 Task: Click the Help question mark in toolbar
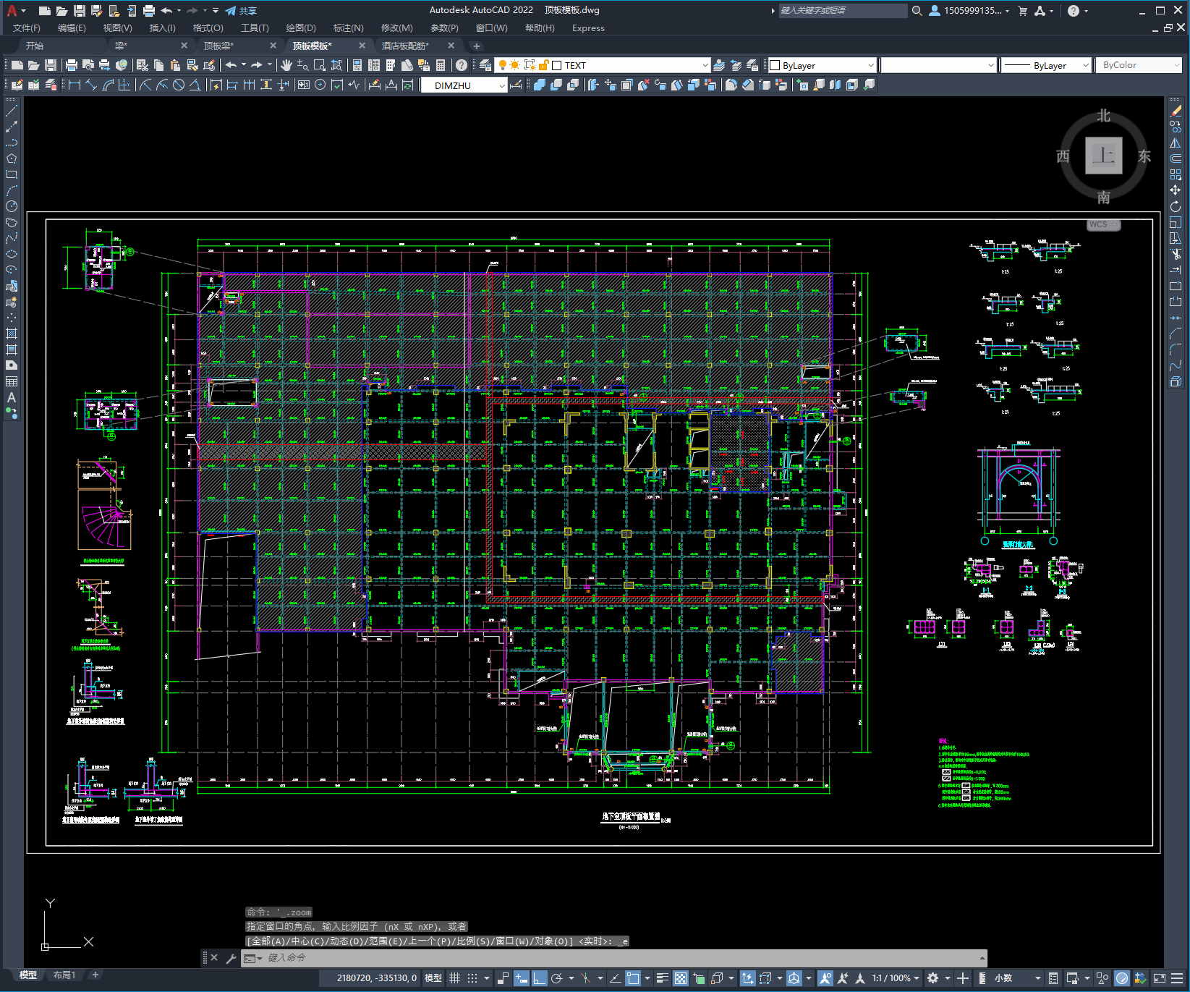(462, 65)
